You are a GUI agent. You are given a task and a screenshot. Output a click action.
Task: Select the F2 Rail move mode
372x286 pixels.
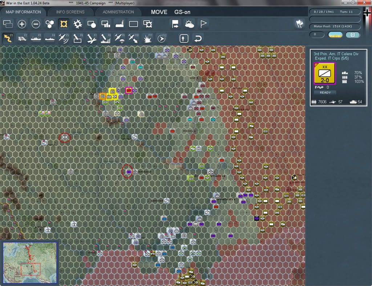[x=22, y=38]
